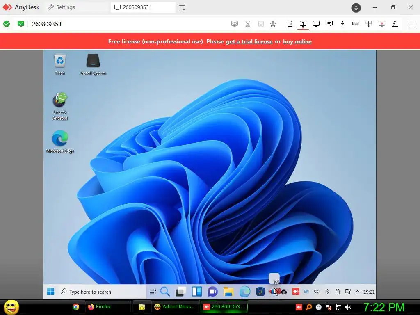Start session recording icon
The height and width of the screenshot is (315, 420).
click(x=382, y=24)
